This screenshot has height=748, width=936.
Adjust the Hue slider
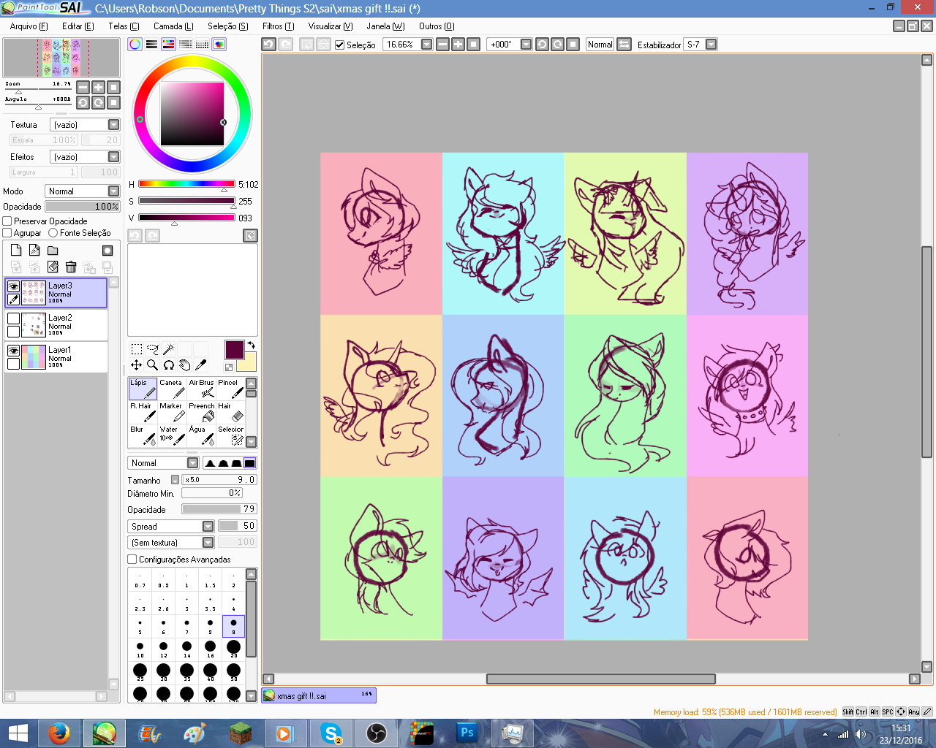(186, 184)
